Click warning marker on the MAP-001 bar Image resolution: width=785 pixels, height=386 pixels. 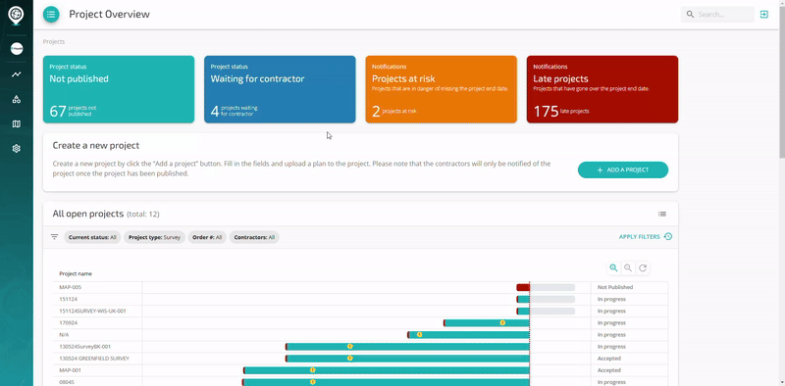312,370
